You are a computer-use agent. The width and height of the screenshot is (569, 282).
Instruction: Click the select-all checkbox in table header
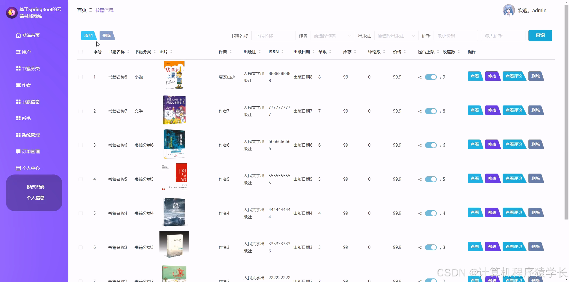pos(81,52)
